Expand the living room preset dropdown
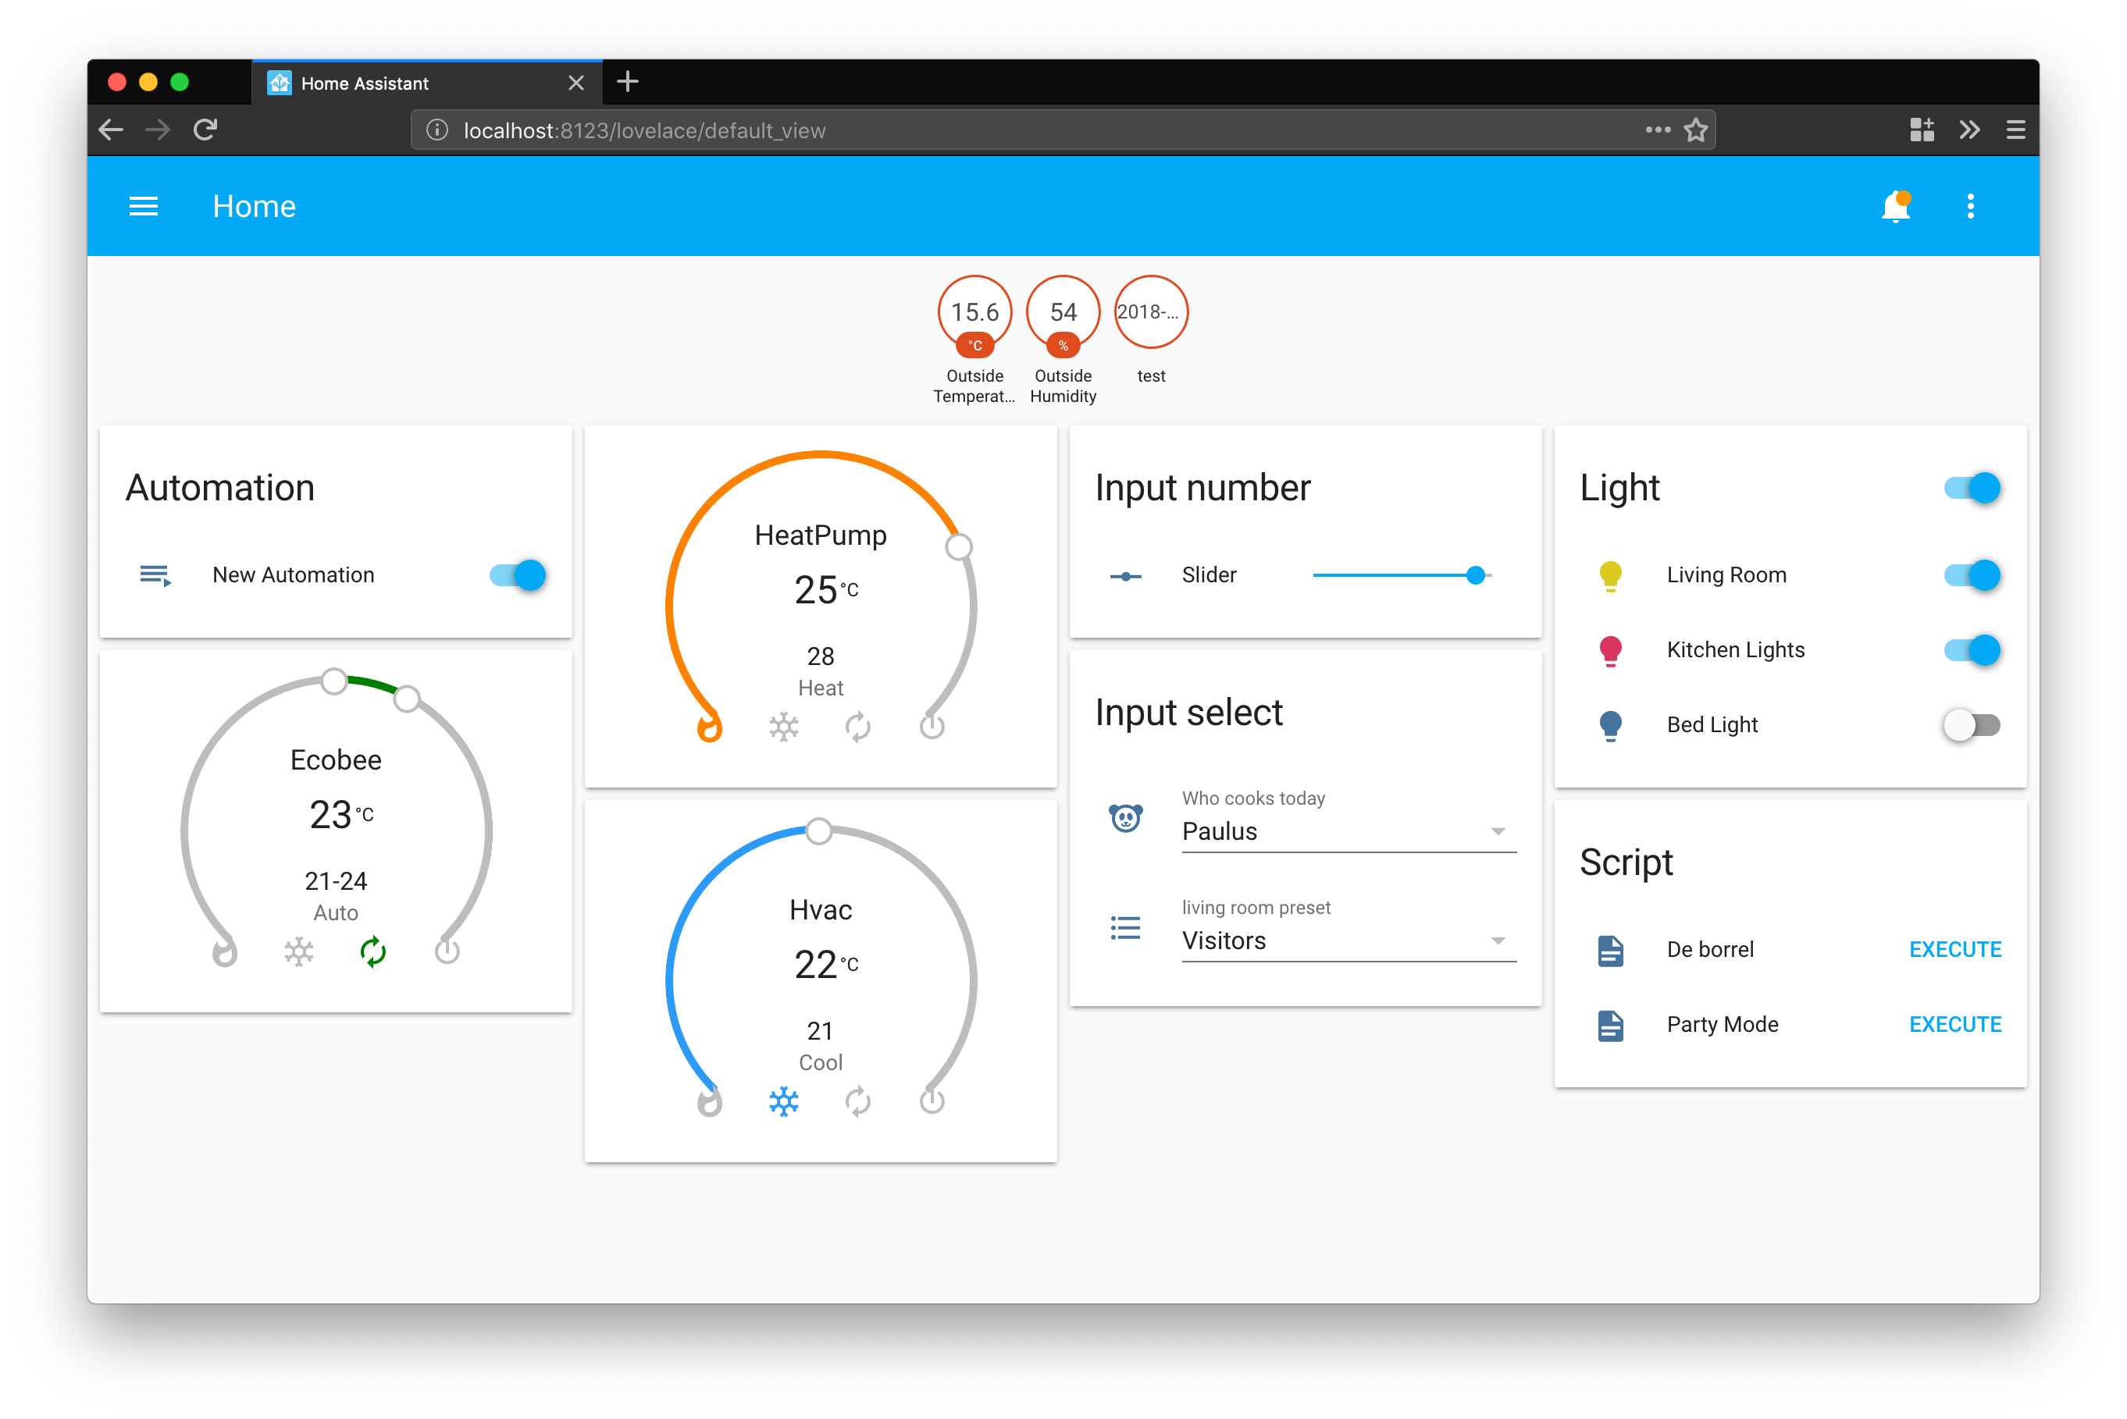2127x1419 pixels. coord(1347,941)
